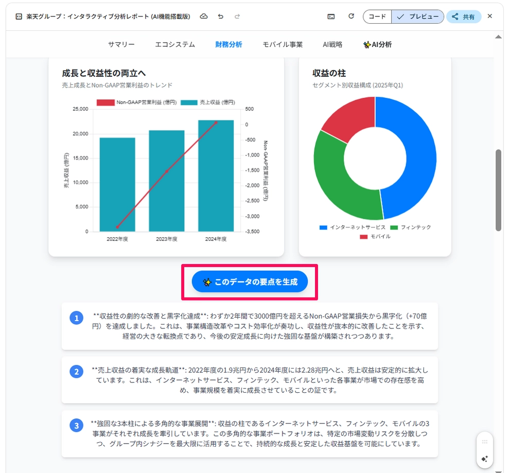This screenshot has width=527, height=473.
Task: Click the 成長と収益性の両立へ chart heading
Action: coord(103,73)
